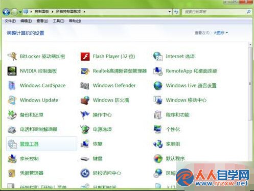The width and height of the screenshot is (254, 191).
Task: Open the 操作中心 flag icon
Action: tap(85, 115)
